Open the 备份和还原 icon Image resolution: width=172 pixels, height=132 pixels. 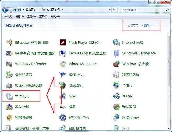click(x=9, y=75)
